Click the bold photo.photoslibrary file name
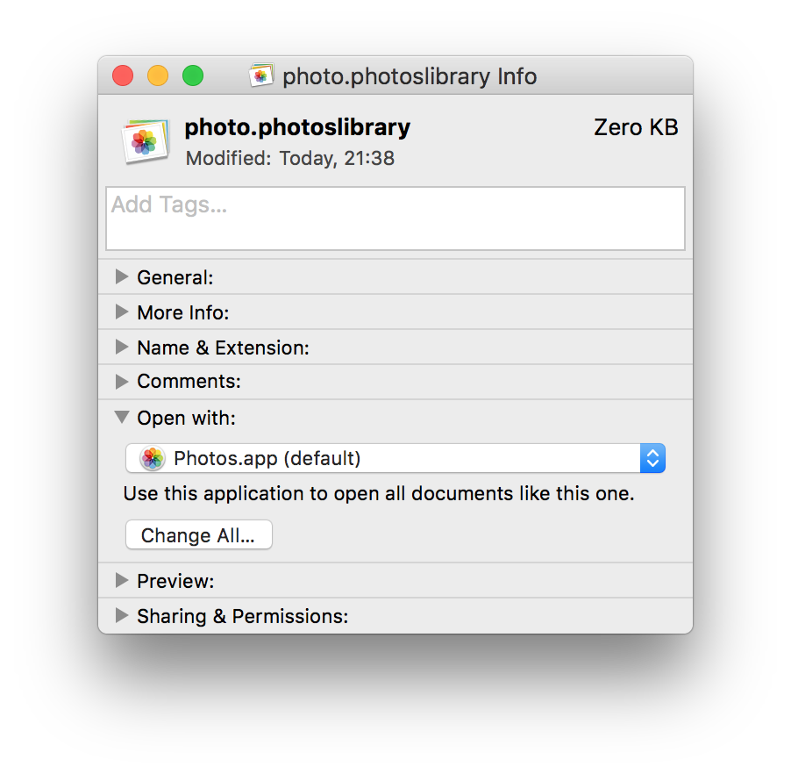 [297, 127]
